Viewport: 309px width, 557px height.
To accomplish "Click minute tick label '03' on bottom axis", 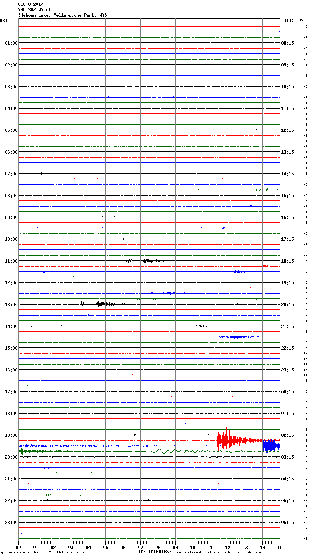I will tap(71, 547).
